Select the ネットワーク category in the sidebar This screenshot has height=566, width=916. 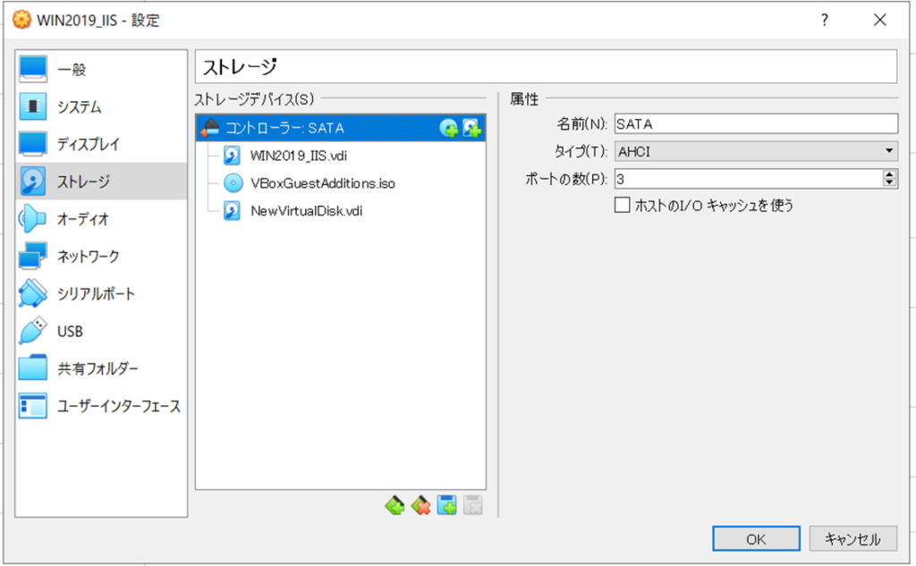88,257
